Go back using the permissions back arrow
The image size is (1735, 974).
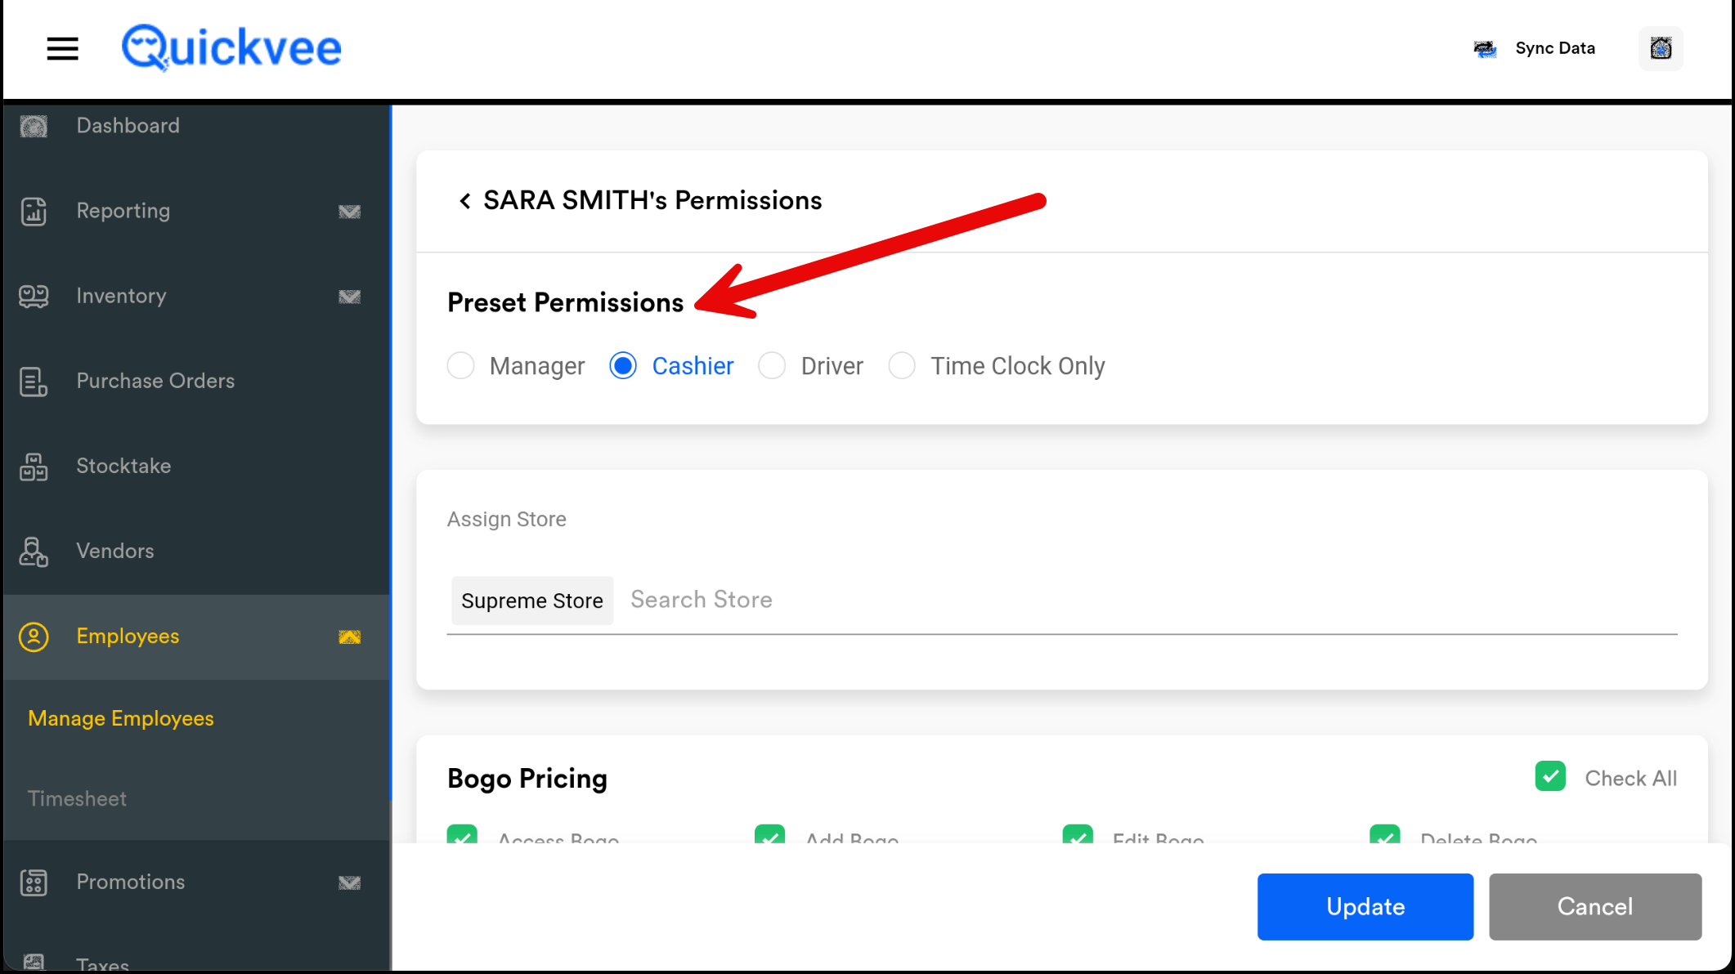[x=464, y=201]
